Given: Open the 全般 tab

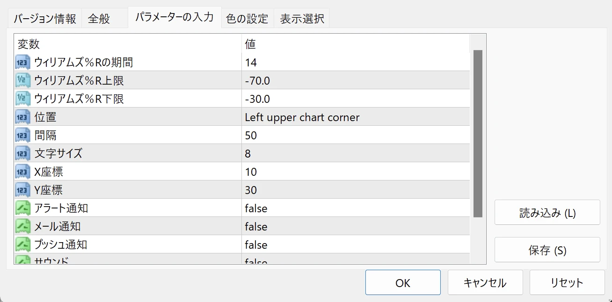Looking at the screenshot, I should coord(100,18).
